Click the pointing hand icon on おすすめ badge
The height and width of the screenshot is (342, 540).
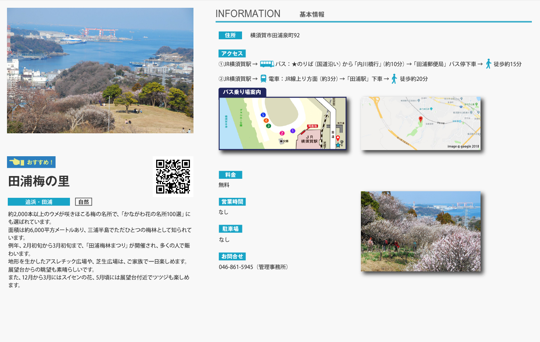pos(17,162)
